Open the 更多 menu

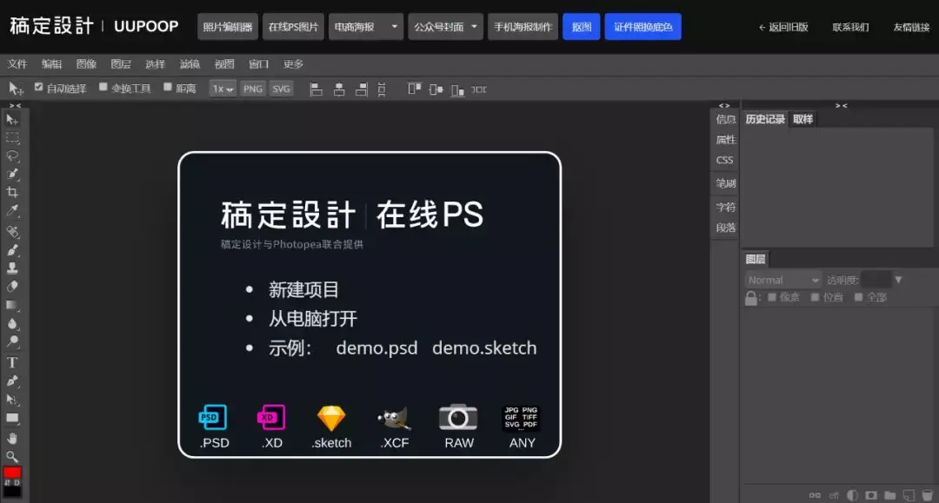pyautogui.click(x=294, y=64)
